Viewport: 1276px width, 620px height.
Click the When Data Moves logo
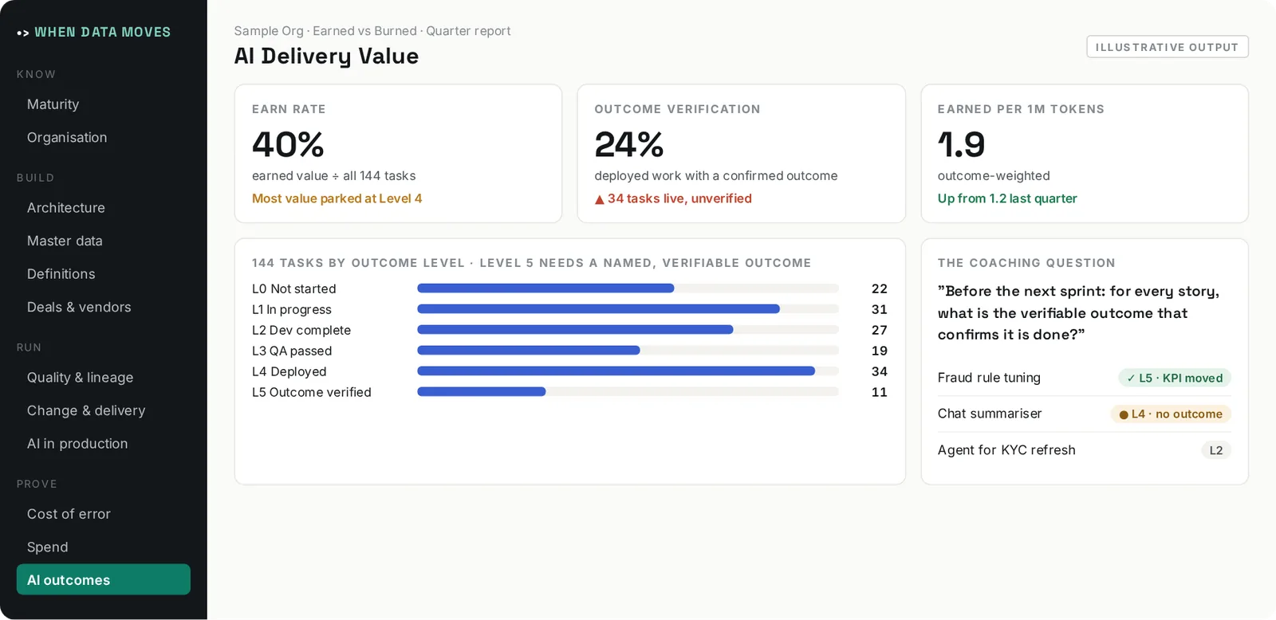pos(94,33)
